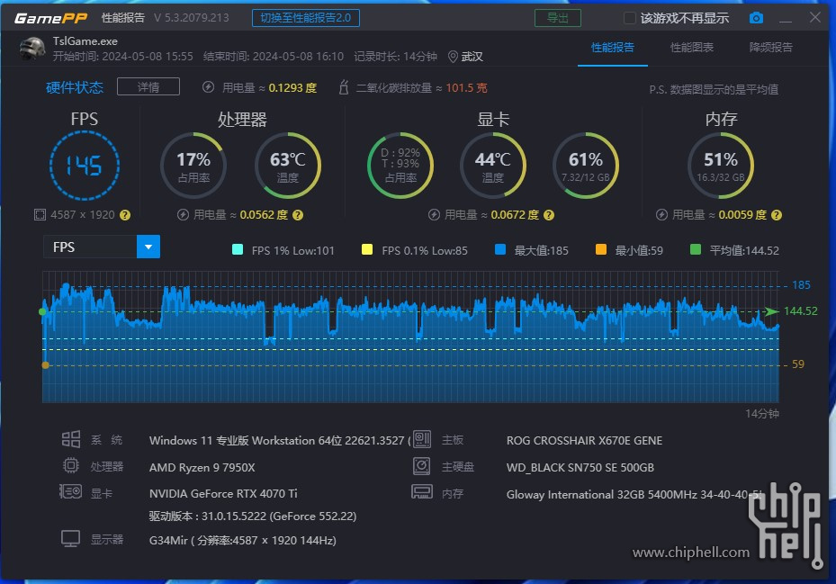Viewport: 836px width, 584px height.
Task: Click the hard disk icon beside 主硬盘
Action: 422,466
